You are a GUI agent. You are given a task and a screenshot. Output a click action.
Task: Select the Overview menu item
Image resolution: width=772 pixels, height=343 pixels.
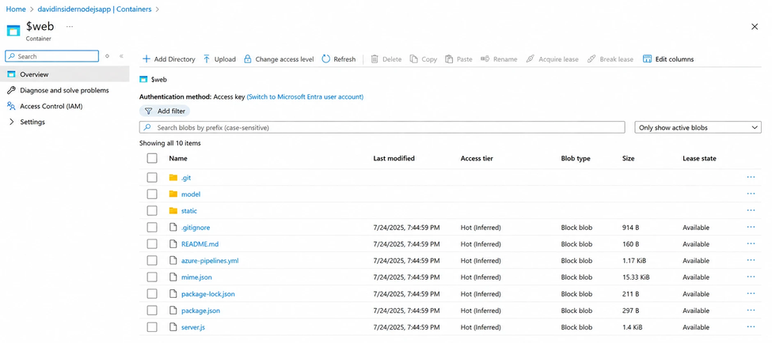[x=65, y=75]
